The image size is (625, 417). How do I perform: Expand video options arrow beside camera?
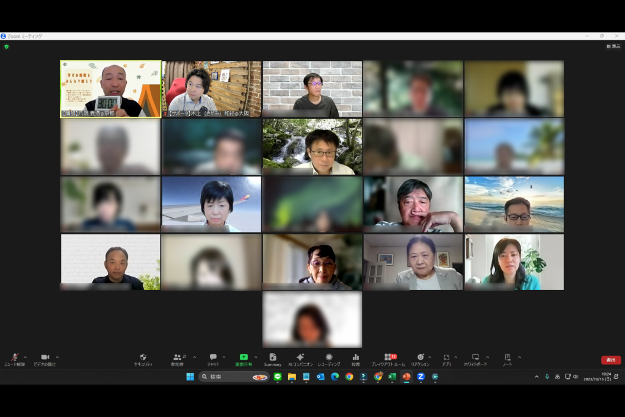(x=57, y=357)
